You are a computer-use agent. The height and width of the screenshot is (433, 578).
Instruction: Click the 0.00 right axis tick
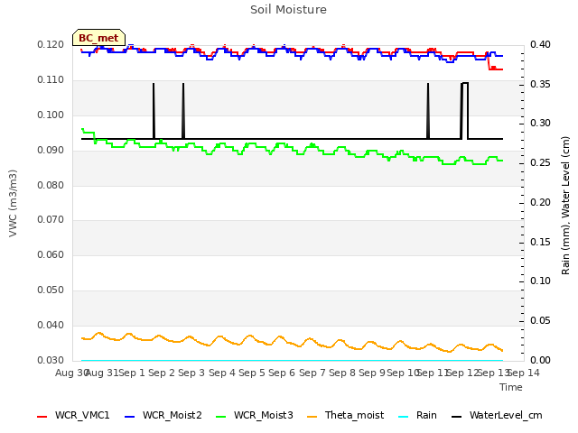coord(540,360)
